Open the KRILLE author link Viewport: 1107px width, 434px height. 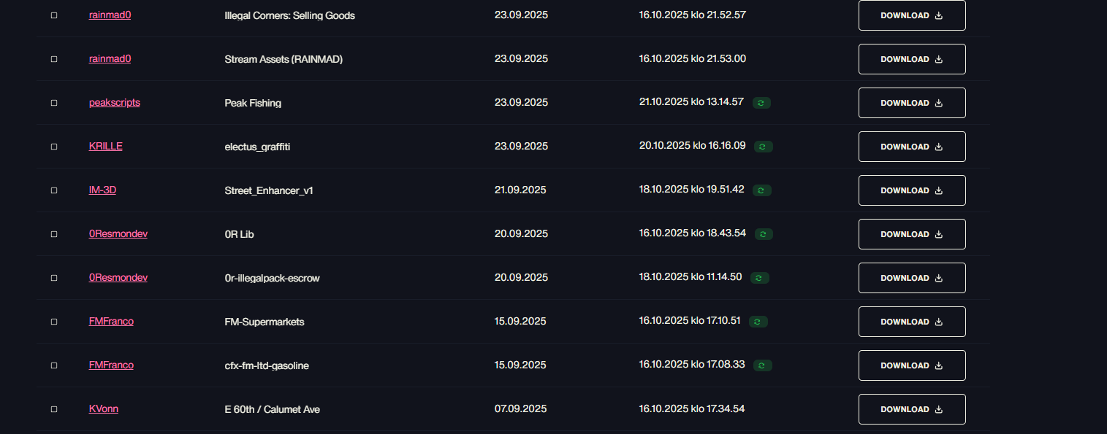pyautogui.click(x=106, y=146)
